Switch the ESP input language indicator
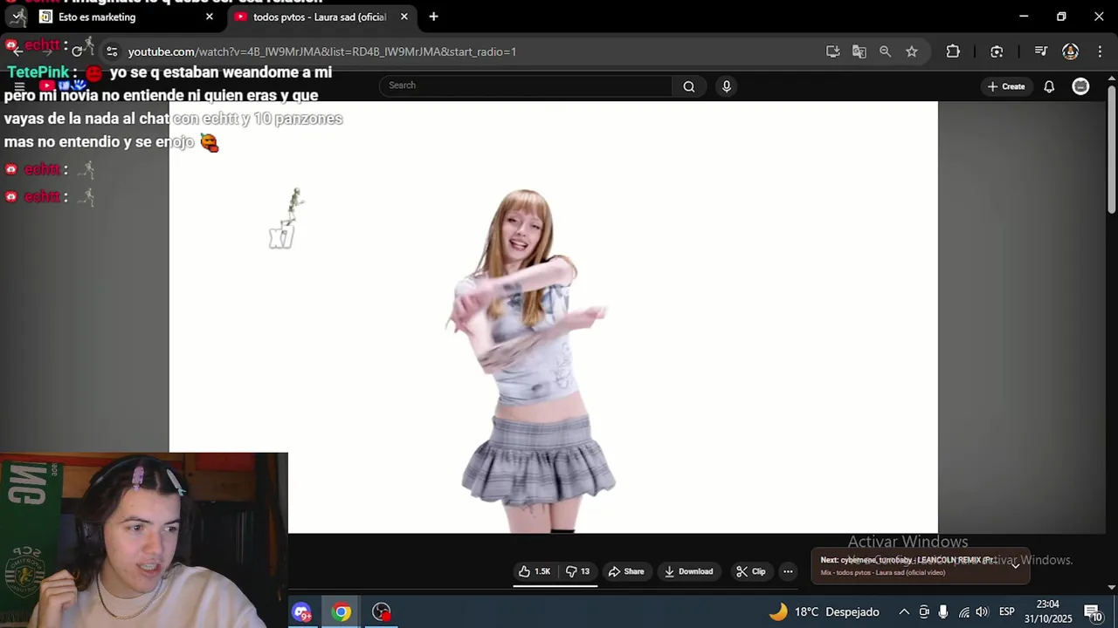The height and width of the screenshot is (628, 1118). pyautogui.click(x=1006, y=612)
